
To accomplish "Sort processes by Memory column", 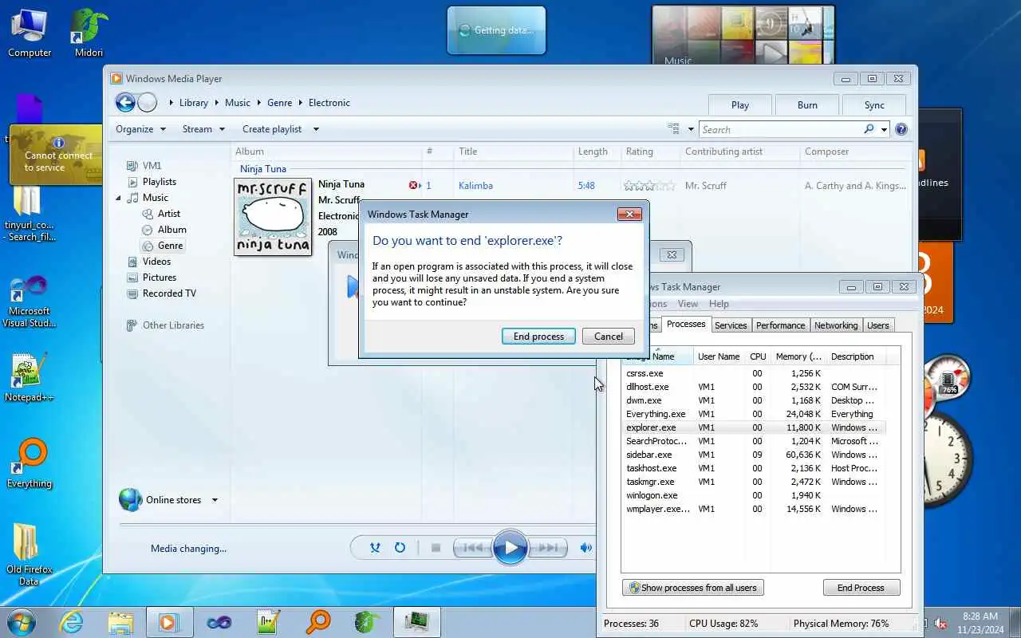I will tap(798, 356).
